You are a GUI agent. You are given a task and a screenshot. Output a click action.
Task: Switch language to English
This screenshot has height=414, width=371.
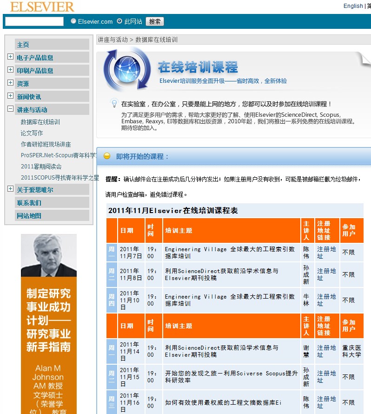(353, 6)
